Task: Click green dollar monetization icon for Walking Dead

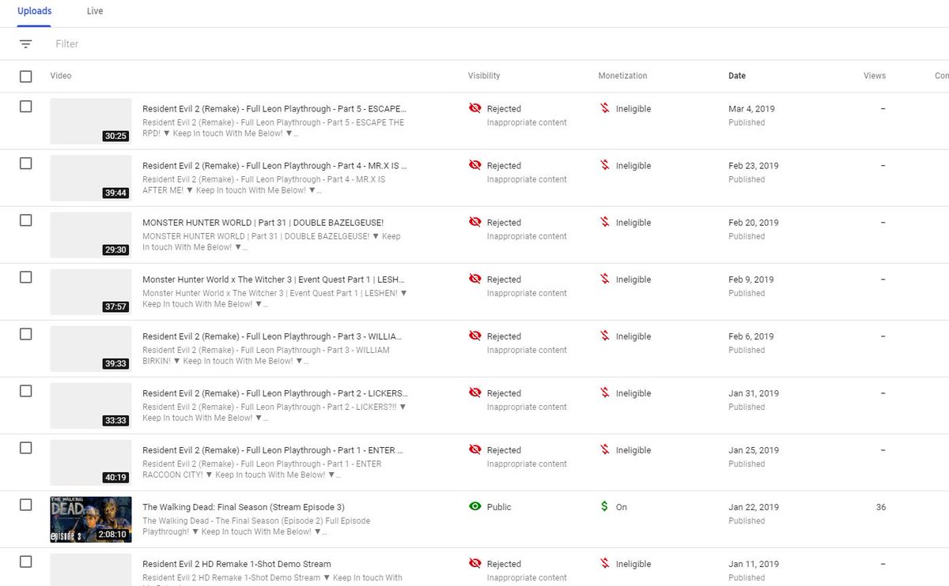Action: (605, 506)
